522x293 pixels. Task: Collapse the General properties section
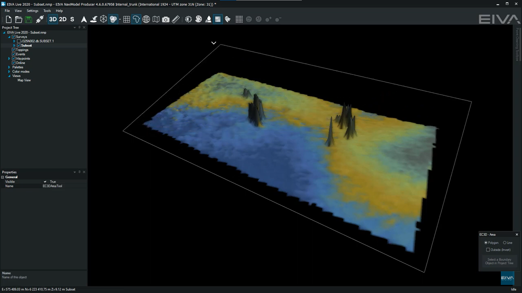click(3, 177)
